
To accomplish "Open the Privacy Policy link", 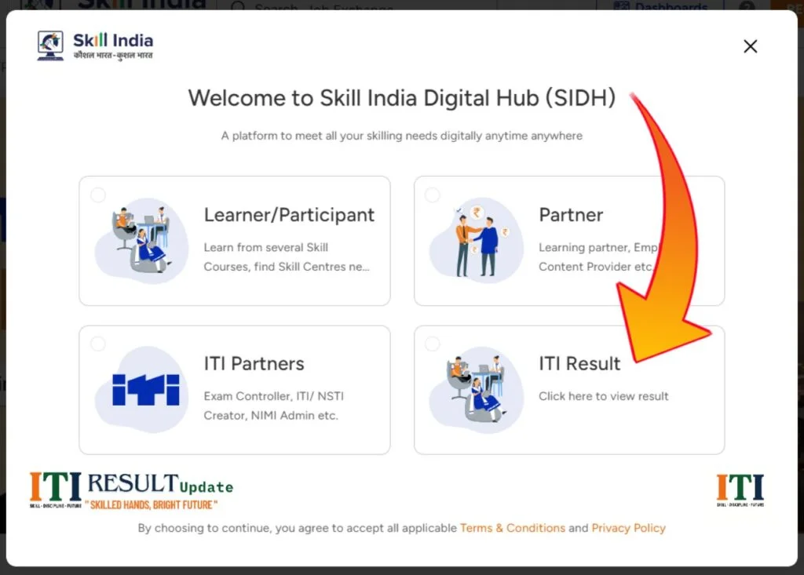I will click(x=629, y=528).
